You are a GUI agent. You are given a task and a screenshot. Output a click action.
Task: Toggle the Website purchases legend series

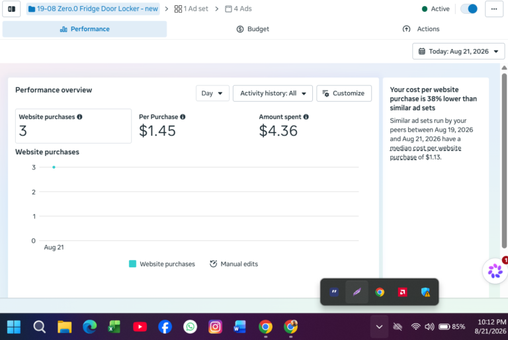tap(162, 264)
